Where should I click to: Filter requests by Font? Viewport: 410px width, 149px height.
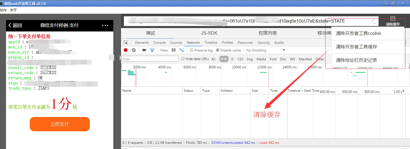273,59
